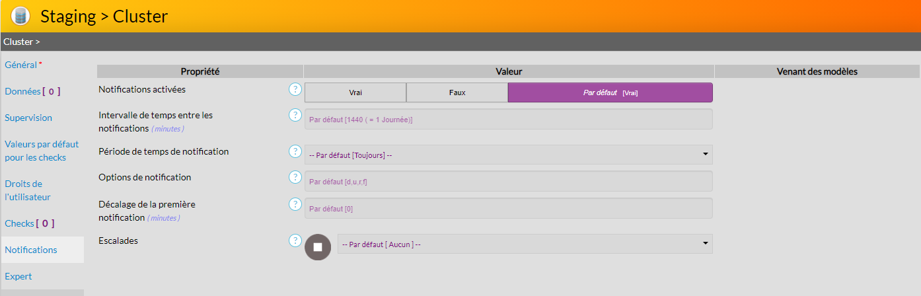The image size is (921, 296).
Task: Open help for Décalage de la première notification
Action: (x=295, y=204)
